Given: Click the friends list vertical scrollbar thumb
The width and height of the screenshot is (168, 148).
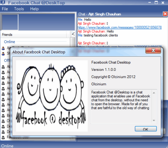Looking at the screenshot, I should (72, 42).
